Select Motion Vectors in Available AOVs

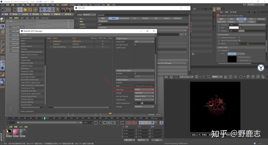point(26,46)
